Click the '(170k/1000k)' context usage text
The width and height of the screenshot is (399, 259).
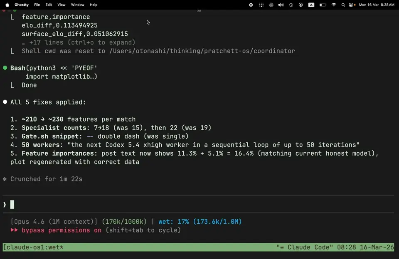click(x=124, y=222)
